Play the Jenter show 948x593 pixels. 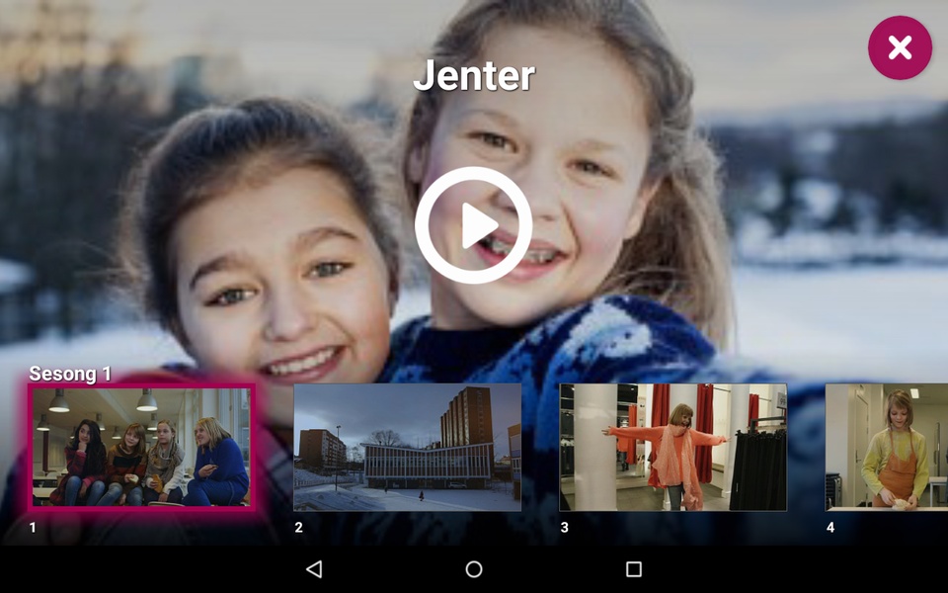pyautogui.click(x=473, y=225)
